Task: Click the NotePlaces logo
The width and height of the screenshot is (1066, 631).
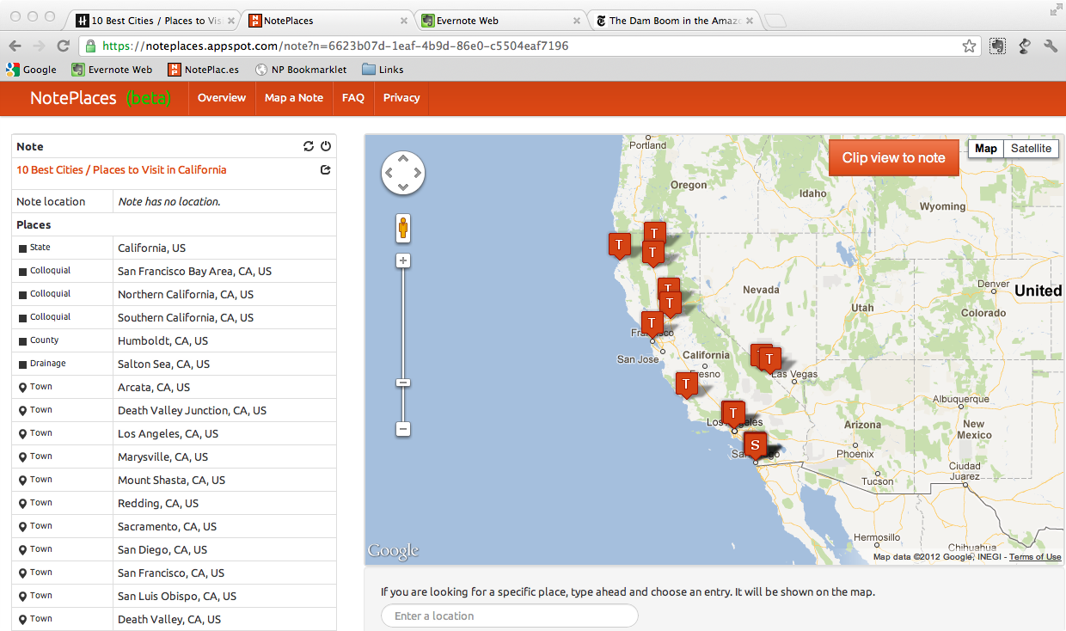Action: (101, 98)
